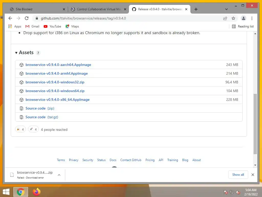Click the browser forward arrow
This screenshot has width=262, height=197.
[18, 18]
